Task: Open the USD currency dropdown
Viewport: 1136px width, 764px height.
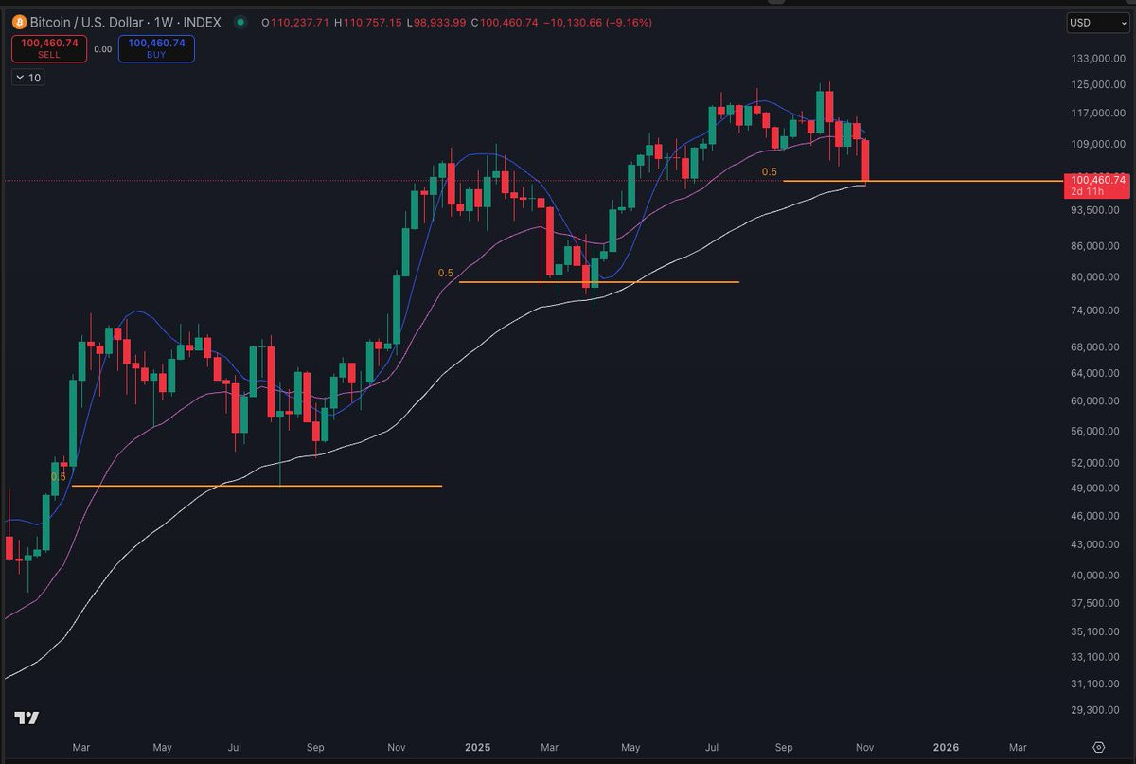Action: [x=1098, y=23]
